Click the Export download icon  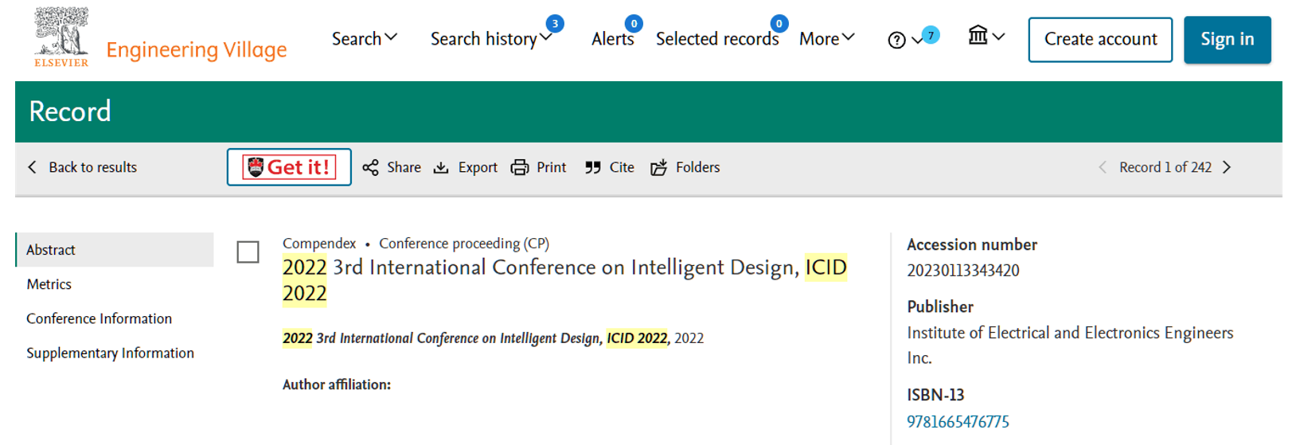[x=441, y=167]
